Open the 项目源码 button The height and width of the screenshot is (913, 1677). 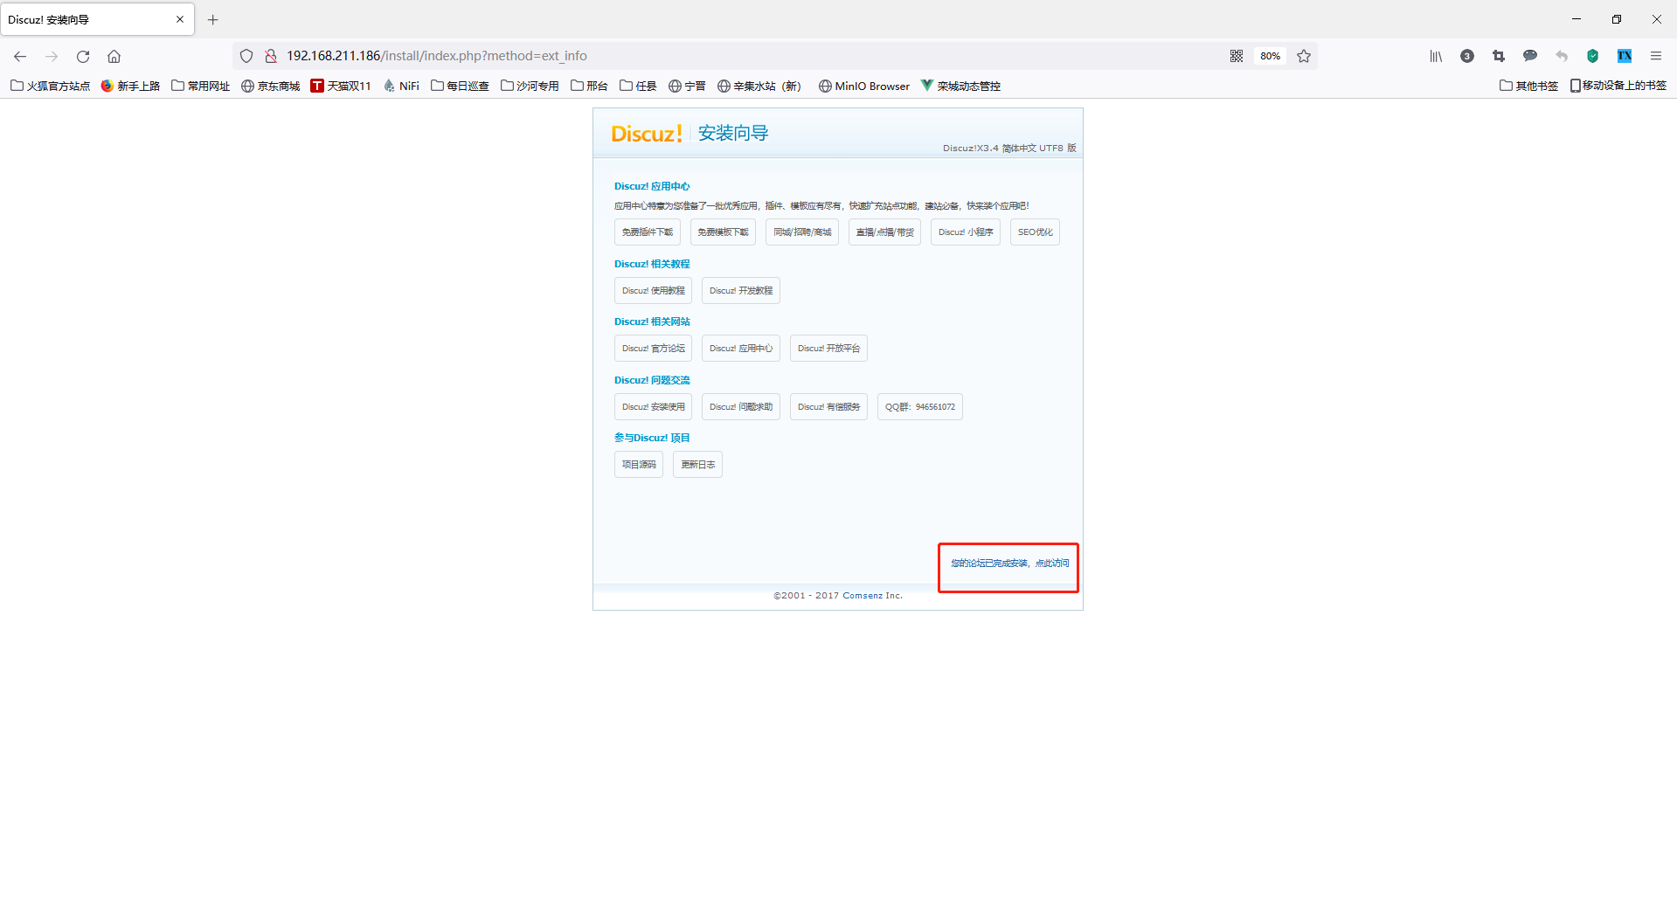[639, 465]
